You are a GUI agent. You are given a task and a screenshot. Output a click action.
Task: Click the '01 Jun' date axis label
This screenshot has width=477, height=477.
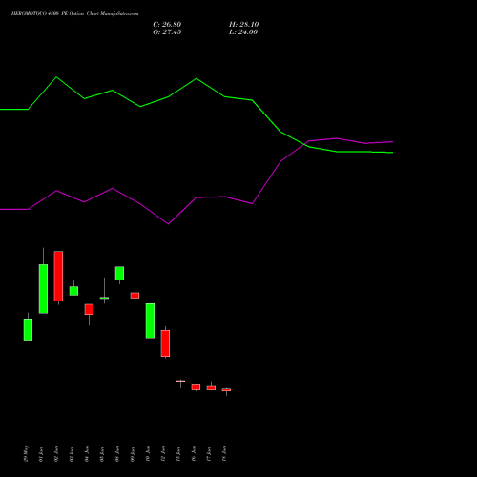[x=41, y=454]
